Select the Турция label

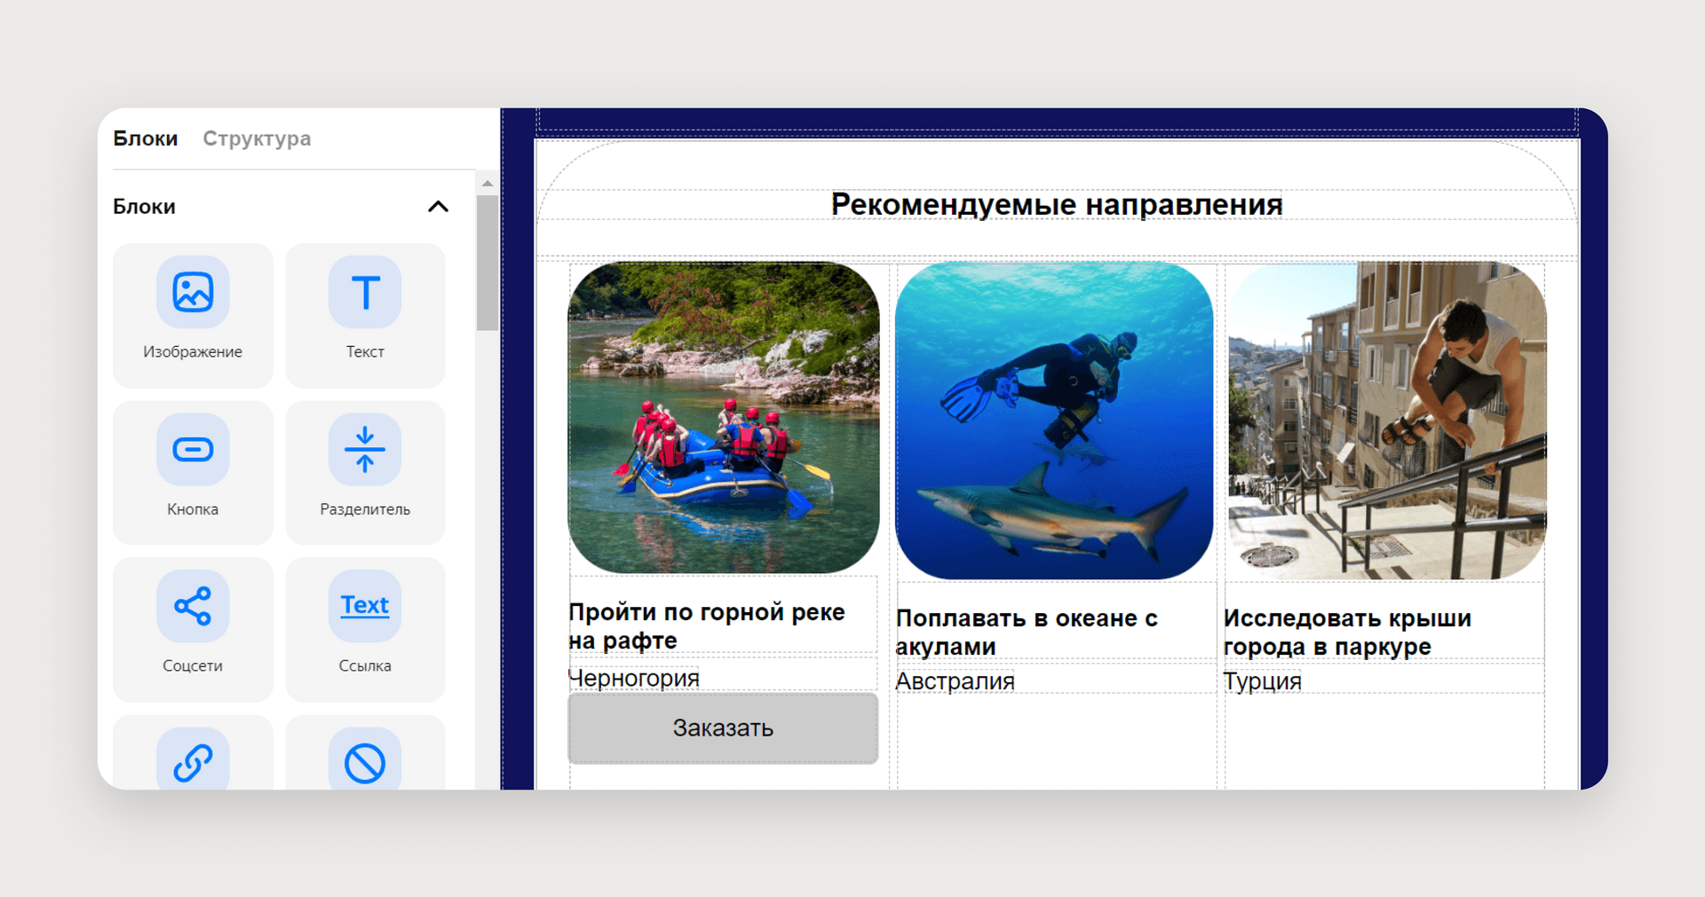1262,681
